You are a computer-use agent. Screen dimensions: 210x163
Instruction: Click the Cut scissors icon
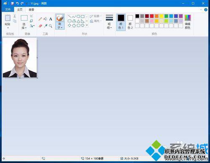click(x=15, y=16)
